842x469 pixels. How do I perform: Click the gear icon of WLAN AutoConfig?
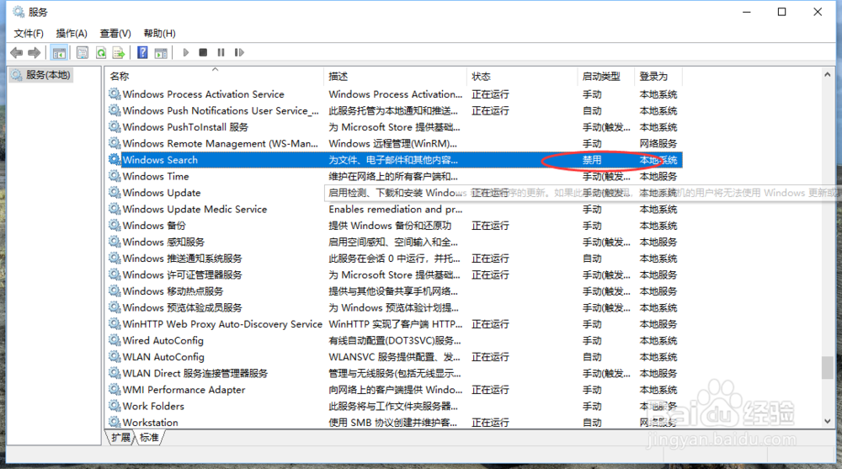click(114, 356)
